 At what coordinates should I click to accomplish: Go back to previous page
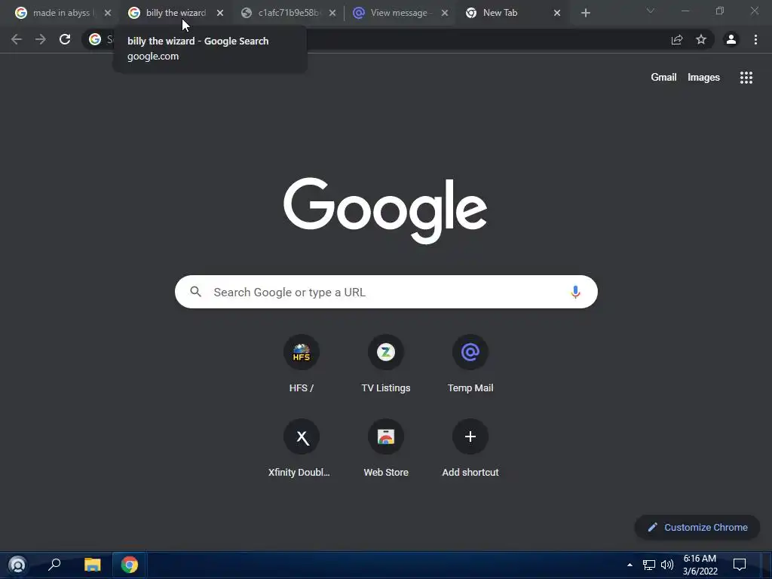pos(17,39)
